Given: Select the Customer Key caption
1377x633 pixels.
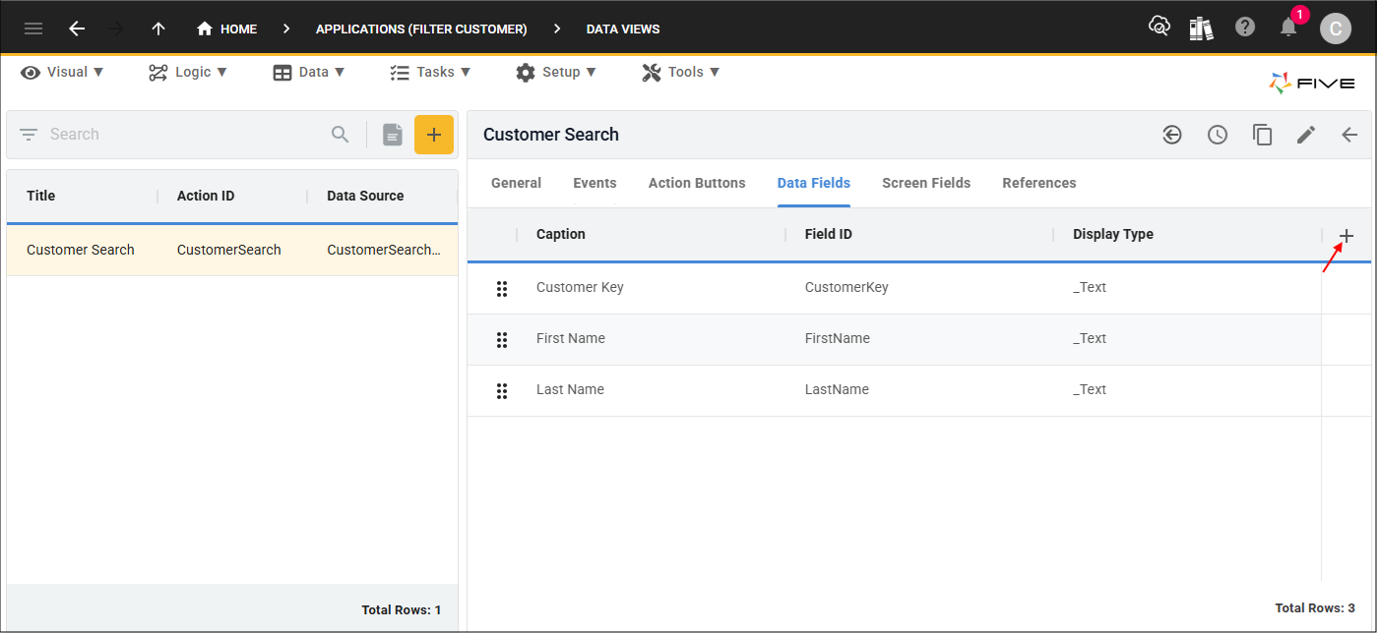Looking at the screenshot, I should pos(580,287).
